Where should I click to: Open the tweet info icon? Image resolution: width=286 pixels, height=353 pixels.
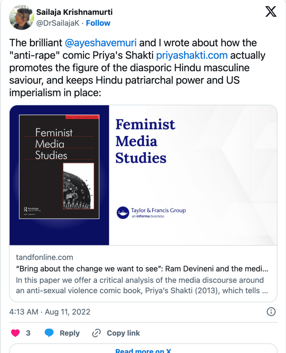coord(271,312)
